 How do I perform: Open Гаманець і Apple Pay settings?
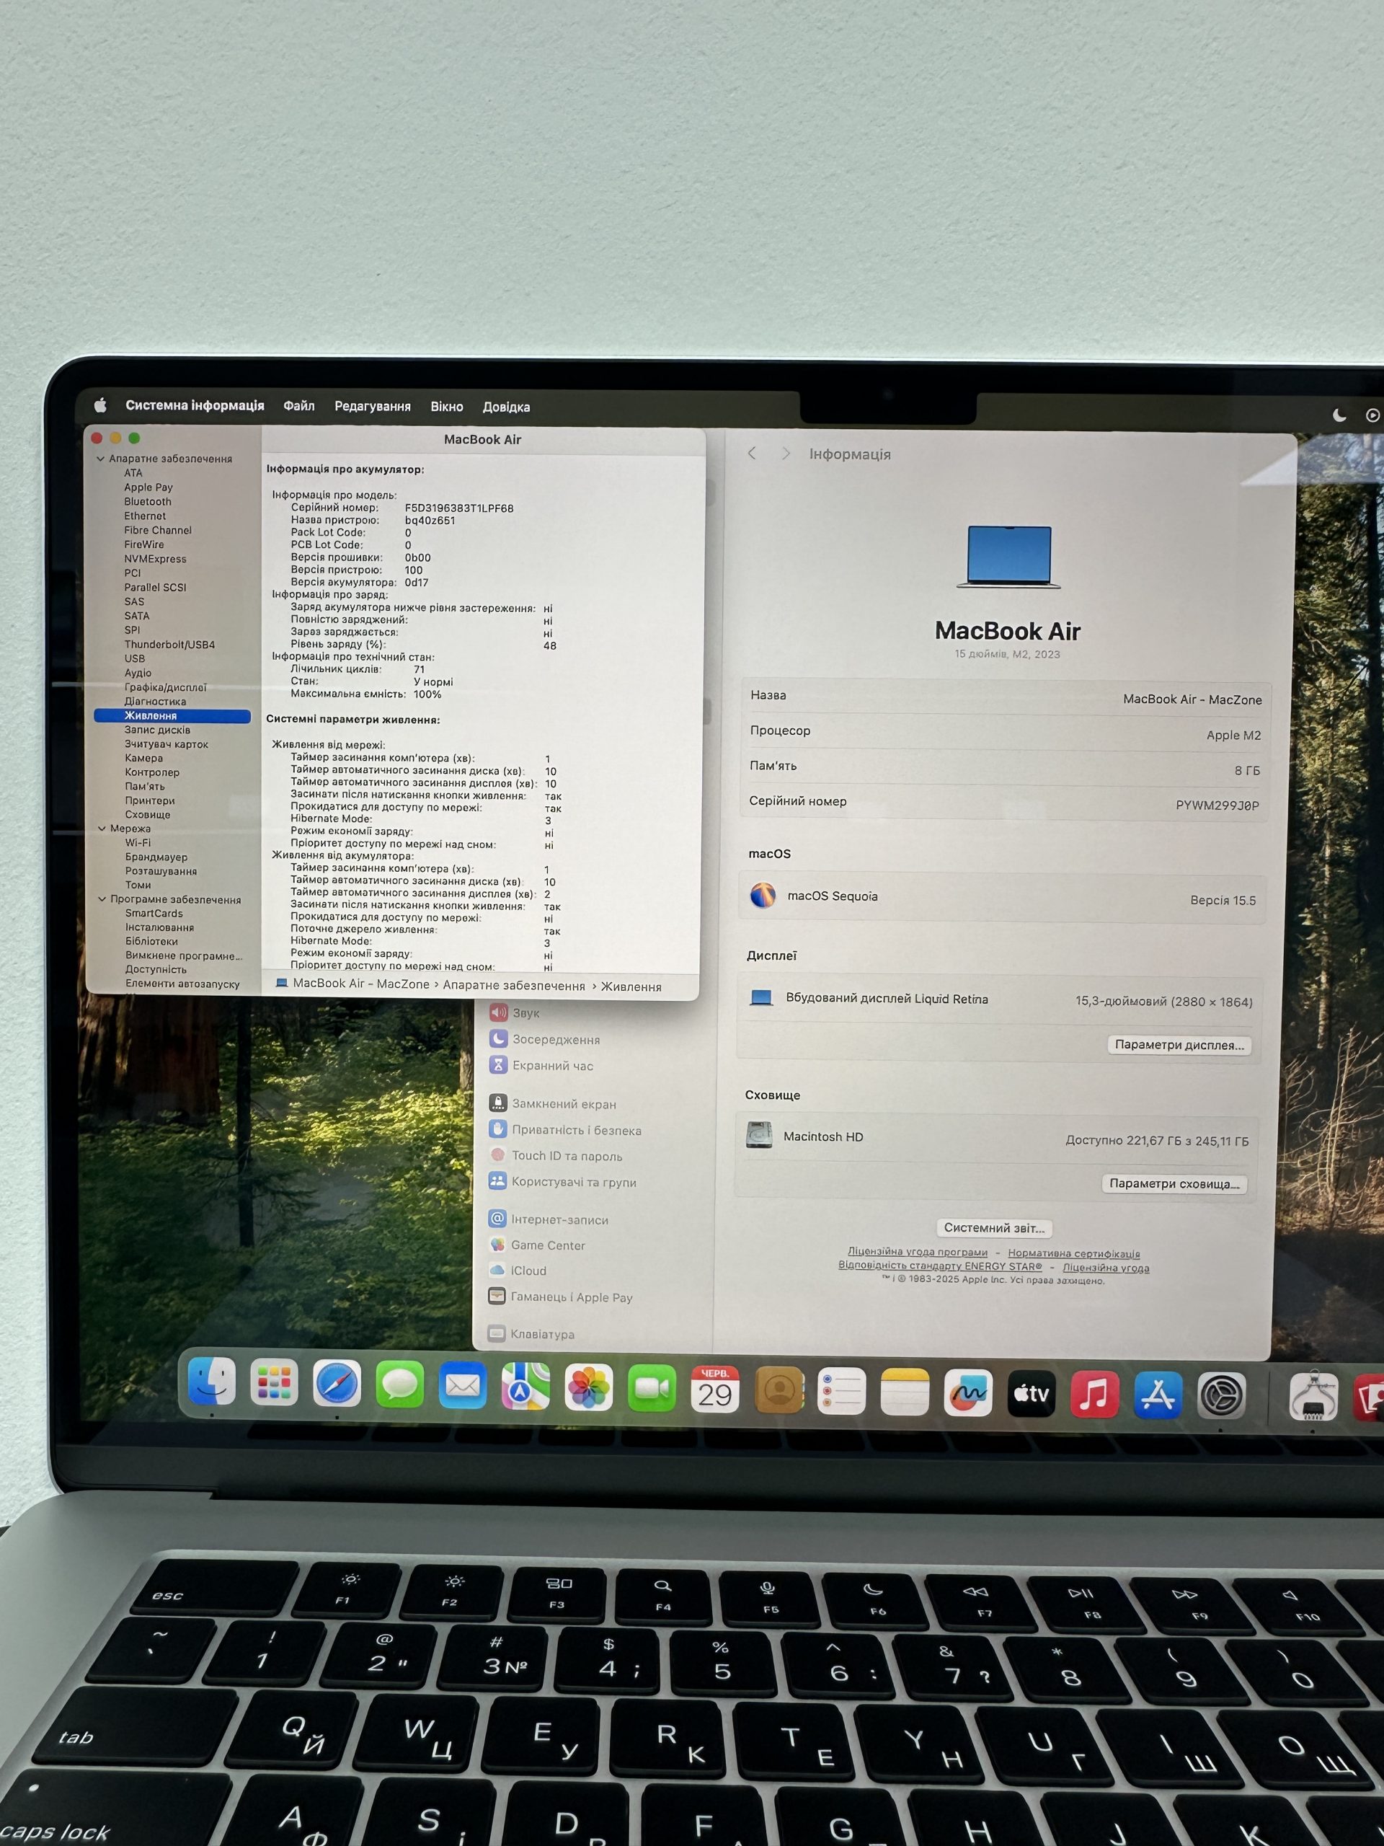[561, 1297]
